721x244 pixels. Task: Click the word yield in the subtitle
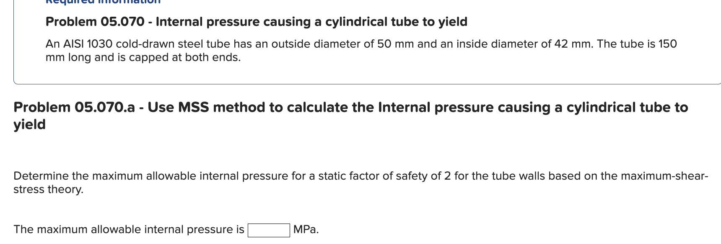tap(29, 123)
